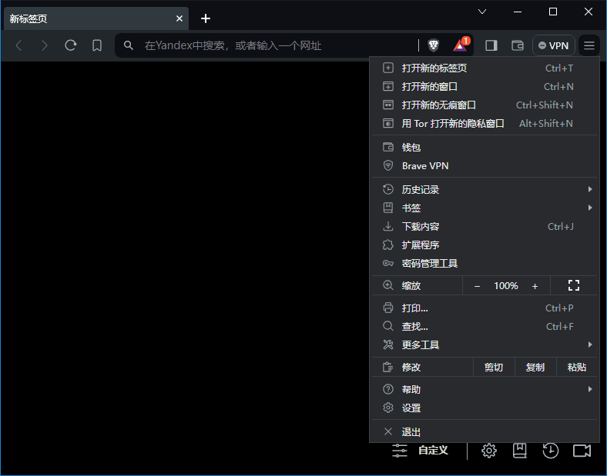
Task: Open the Brave Wallet toolbar icon
Action: click(x=518, y=45)
